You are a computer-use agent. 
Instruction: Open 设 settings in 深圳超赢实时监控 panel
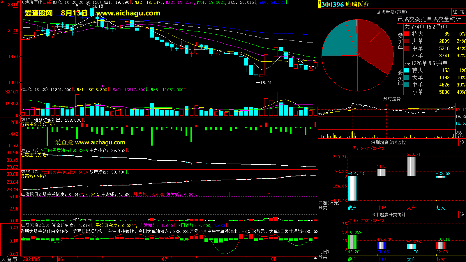(462, 142)
